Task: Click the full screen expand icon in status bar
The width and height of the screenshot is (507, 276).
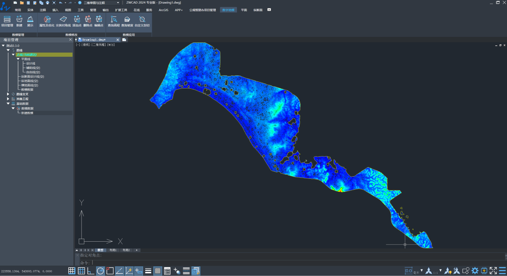Action: click(x=493, y=271)
